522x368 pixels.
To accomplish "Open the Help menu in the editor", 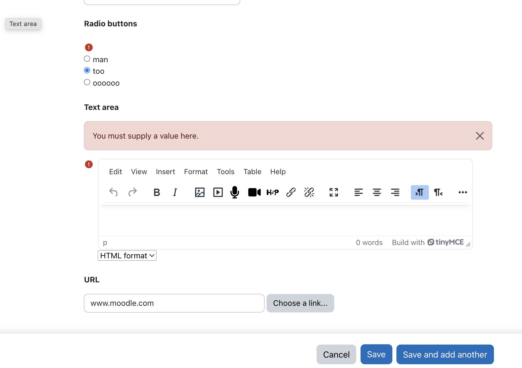I will click(278, 172).
